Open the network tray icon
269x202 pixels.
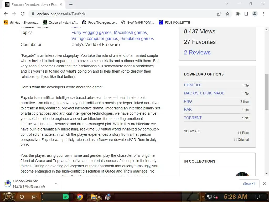[209, 197]
